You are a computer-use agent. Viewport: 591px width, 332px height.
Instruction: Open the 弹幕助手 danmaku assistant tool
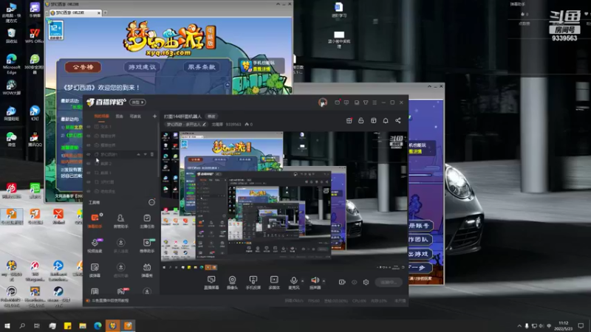tap(95, 221)
